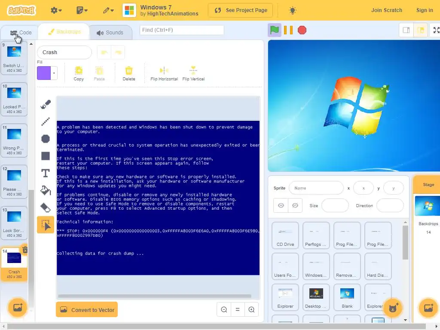Switch to the Code tab
This screenshot has height=330, width=440.
[21, 33]
